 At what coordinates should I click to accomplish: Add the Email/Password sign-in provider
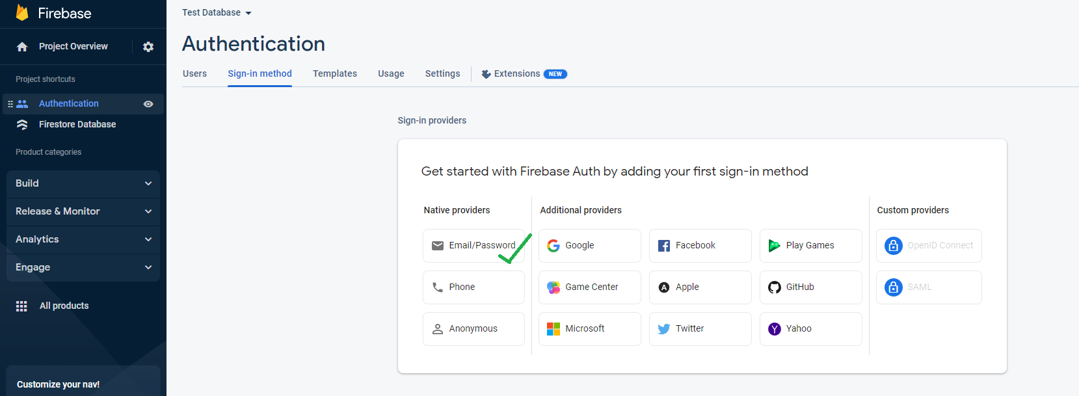click(473, 246)
